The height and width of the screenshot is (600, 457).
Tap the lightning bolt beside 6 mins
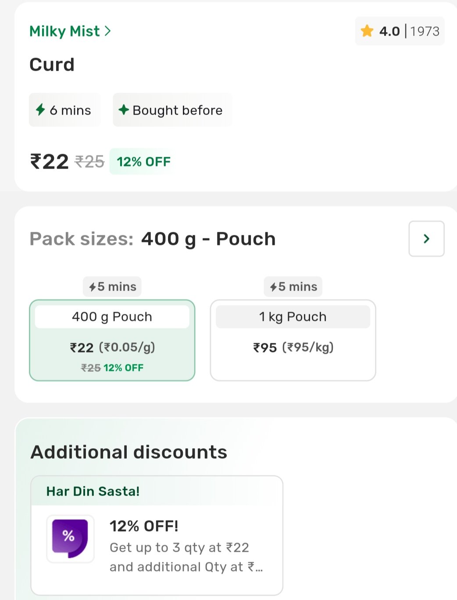pos(40,110)
